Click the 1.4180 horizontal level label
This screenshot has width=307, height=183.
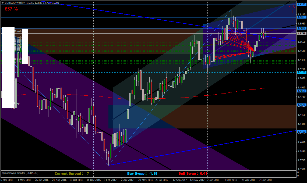coord(302,132)
